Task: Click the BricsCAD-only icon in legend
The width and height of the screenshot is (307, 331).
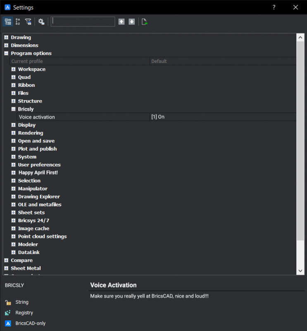Action: pyautogui.click(x=8, y=324)
